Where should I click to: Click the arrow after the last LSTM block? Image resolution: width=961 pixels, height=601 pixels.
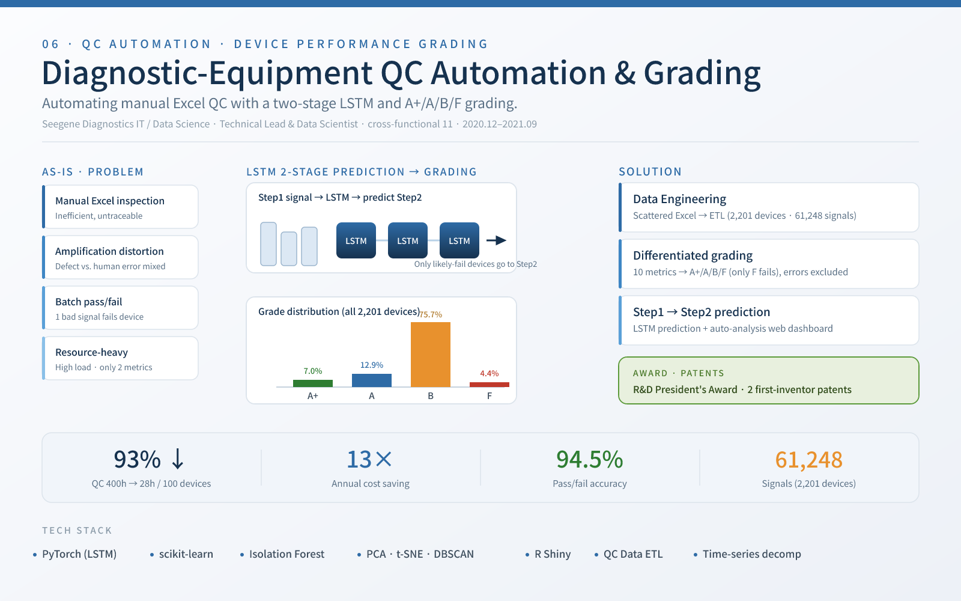[496, 240]
